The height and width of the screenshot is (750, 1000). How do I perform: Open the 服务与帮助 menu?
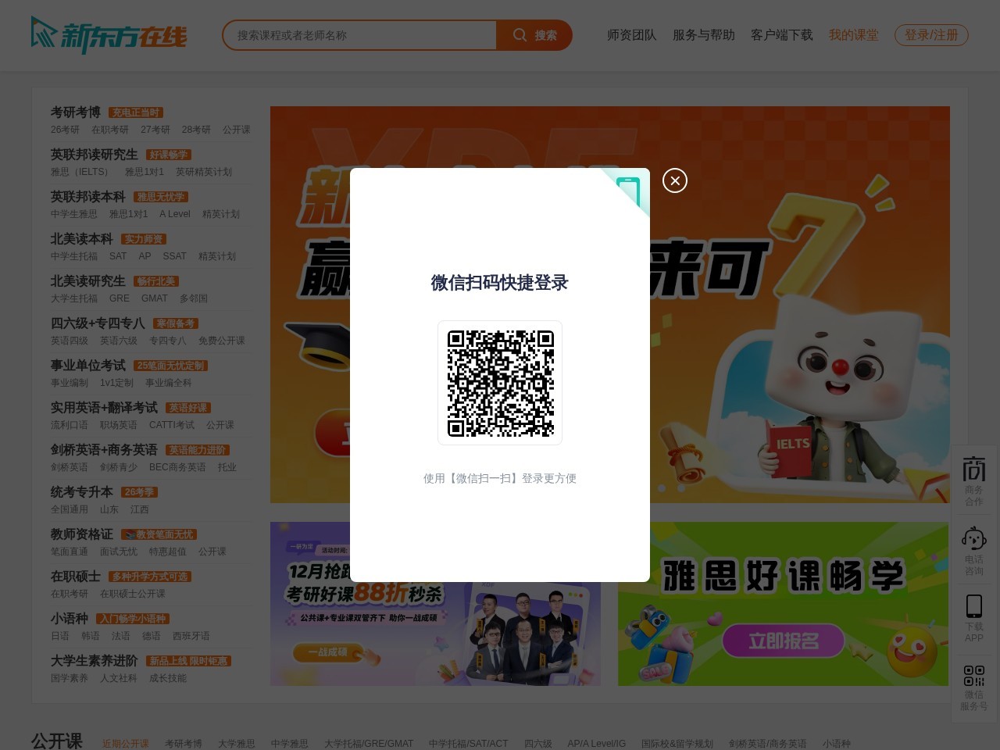tap(702, 35)
